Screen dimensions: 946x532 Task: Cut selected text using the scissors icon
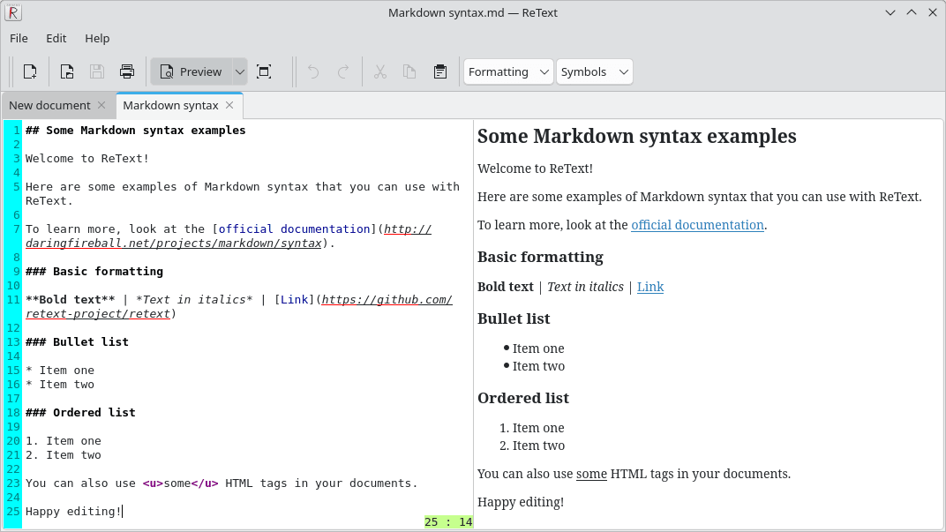point(379,71)
